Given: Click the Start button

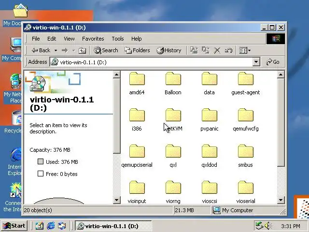Looking at the screenshot, I should pos(14,226).
